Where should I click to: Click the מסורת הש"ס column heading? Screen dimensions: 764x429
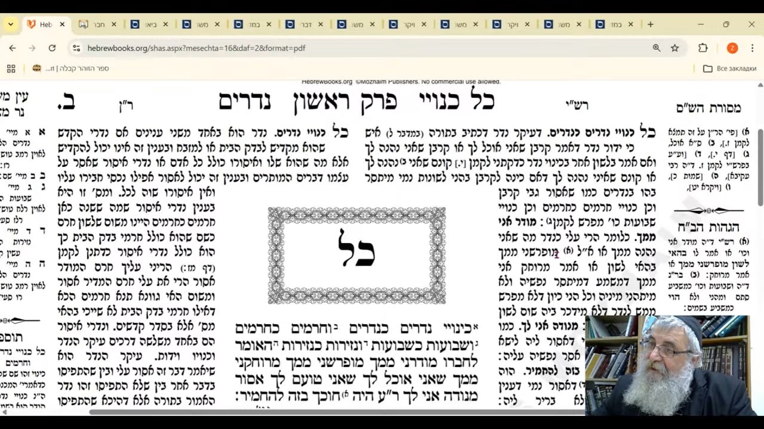[x=708, y=108]
